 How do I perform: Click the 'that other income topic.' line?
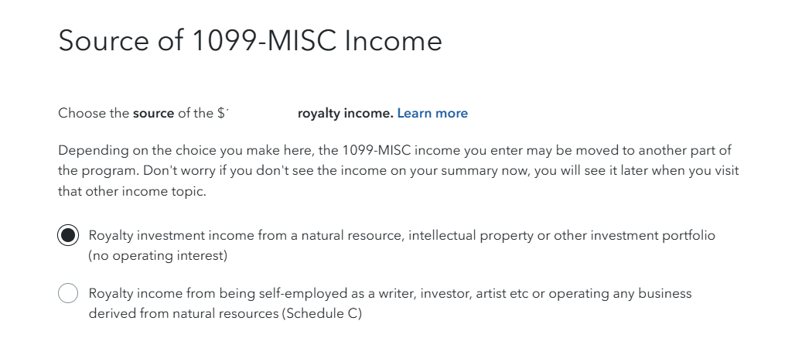tap(132, 192)
